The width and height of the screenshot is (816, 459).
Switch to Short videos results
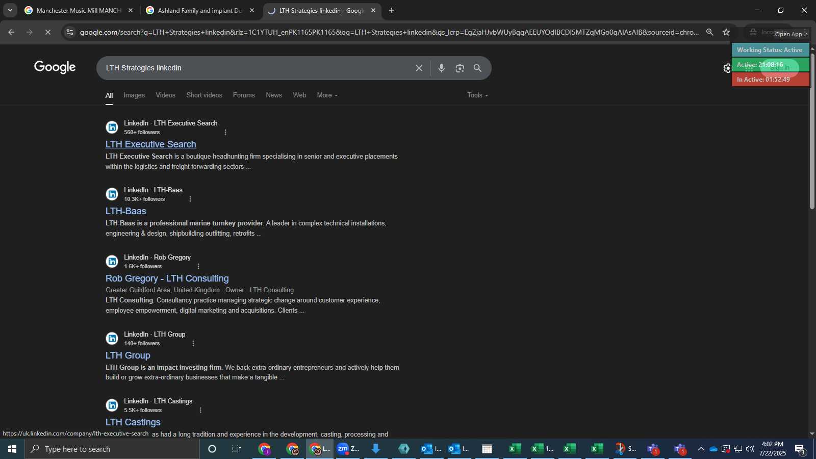pos(204,95)
